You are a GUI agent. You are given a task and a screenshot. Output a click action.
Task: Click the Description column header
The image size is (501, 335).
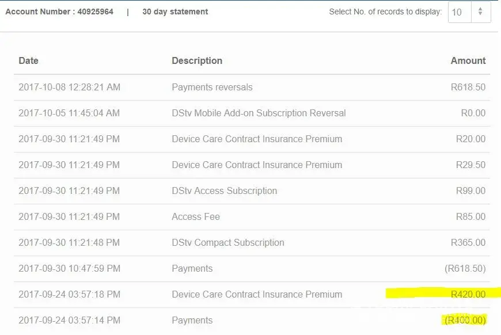coord(197,60)
